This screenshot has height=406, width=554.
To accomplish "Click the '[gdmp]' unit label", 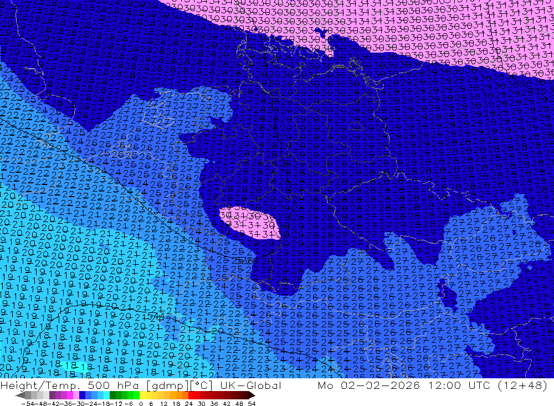I will (x=167, y=385).
